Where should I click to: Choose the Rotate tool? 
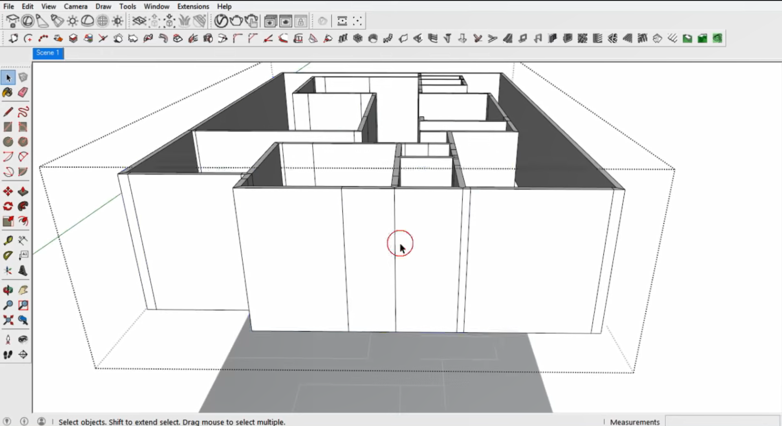[8, 206]
